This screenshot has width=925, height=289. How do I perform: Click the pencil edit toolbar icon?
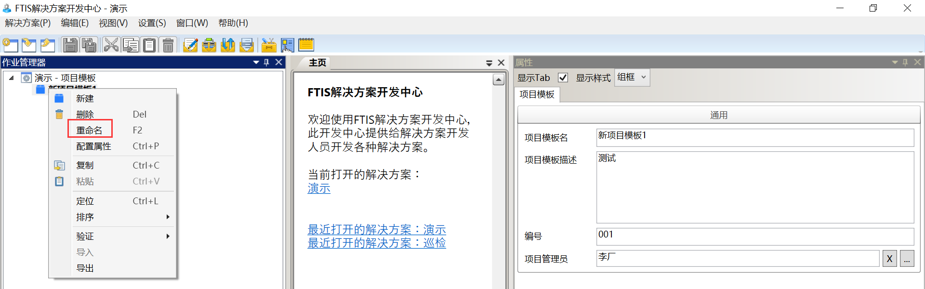coord(190,45)
